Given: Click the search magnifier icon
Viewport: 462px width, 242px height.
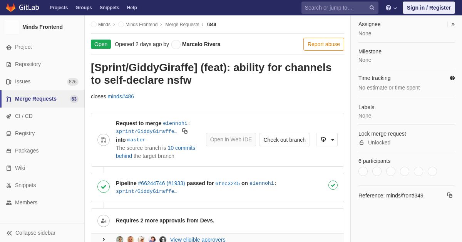Looking at the screenshot, I should 372,8.
